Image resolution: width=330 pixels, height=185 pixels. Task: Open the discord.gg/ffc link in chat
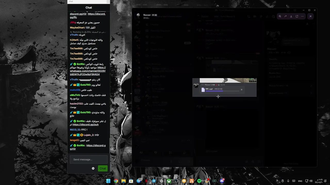[x=88, y=16]
